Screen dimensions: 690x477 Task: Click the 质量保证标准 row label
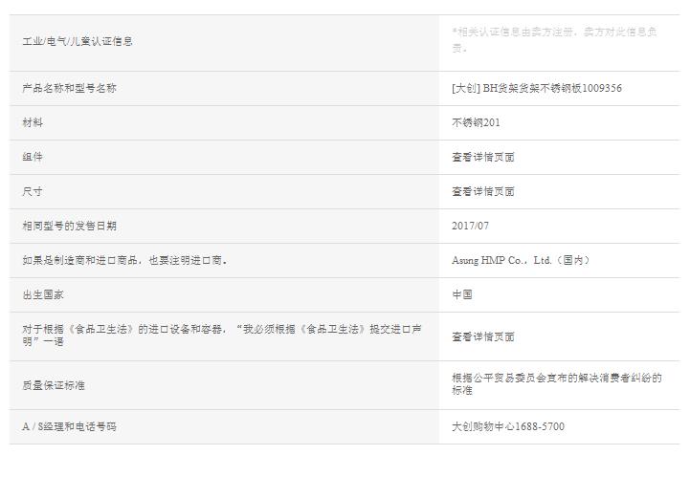pos(54,384)
